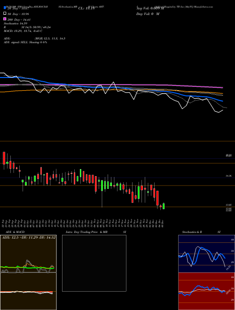Select the '50 Day = 13.98' legend text
This screenshot has height=310, width=235.
pyautogui.click(x=18, y=14)
